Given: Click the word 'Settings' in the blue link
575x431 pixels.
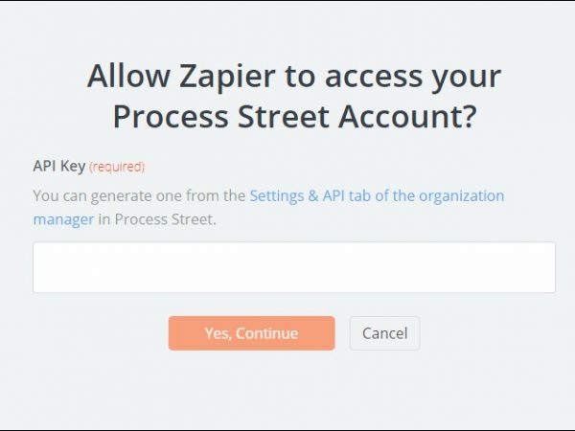Looking at the screenshot, I should click(x=279, y=195).
